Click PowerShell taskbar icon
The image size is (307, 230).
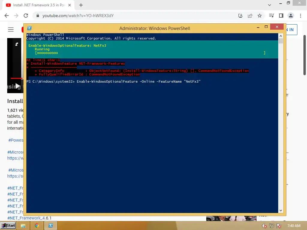51,226
